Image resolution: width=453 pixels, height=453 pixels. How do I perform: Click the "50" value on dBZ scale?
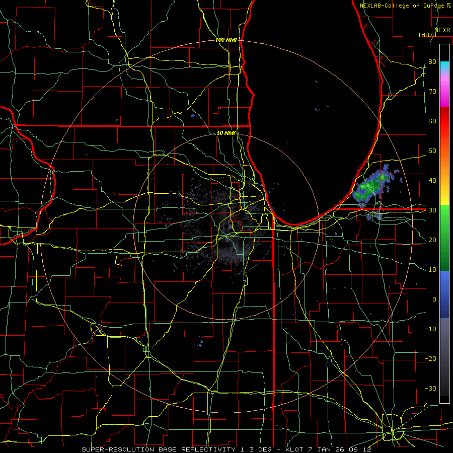click(432, 151)
